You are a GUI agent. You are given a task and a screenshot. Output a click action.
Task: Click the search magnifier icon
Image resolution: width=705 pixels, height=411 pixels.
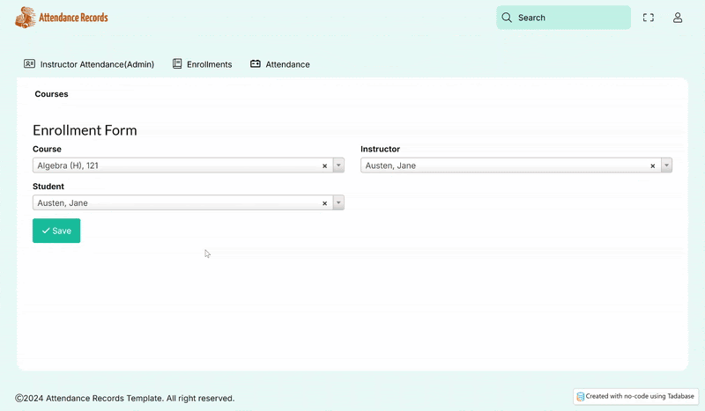507,18
